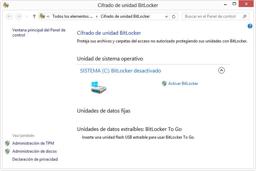Collapse the SISTEMA (C:) drive section
This screenshot has width=256, height=171.
221,70
